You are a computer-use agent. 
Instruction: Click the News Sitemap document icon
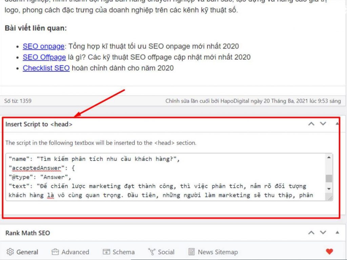click(x=191, y=252)
